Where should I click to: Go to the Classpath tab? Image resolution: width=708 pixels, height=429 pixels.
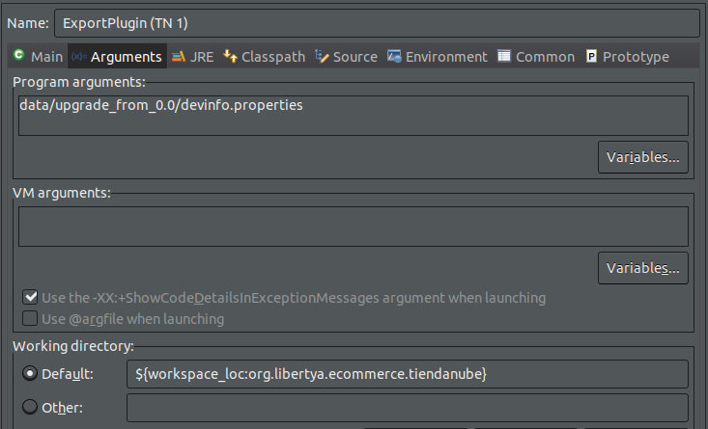(265, 56)
